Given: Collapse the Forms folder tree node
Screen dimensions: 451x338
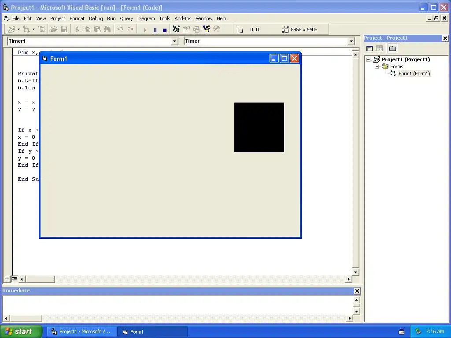Looking at the screenshot, I should pyautogui.click(x=377, y=66).
